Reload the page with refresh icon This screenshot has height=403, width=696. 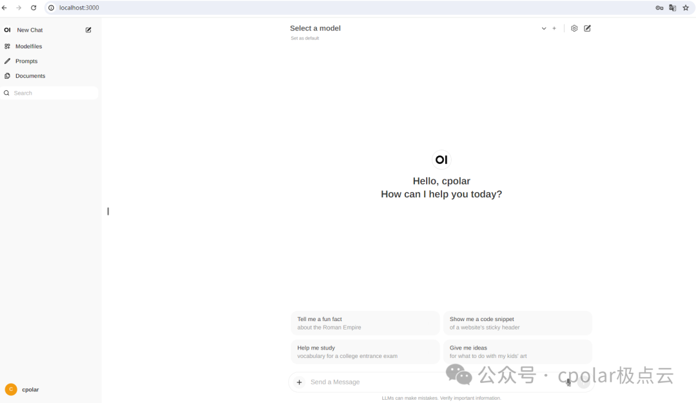(34, 8)
